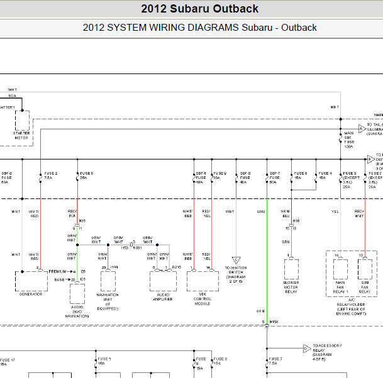The image size is (383, 378).
Task: Select the SBF-7 FUSE 50A label
Action: pyautogui.click(x=275, y=178)
